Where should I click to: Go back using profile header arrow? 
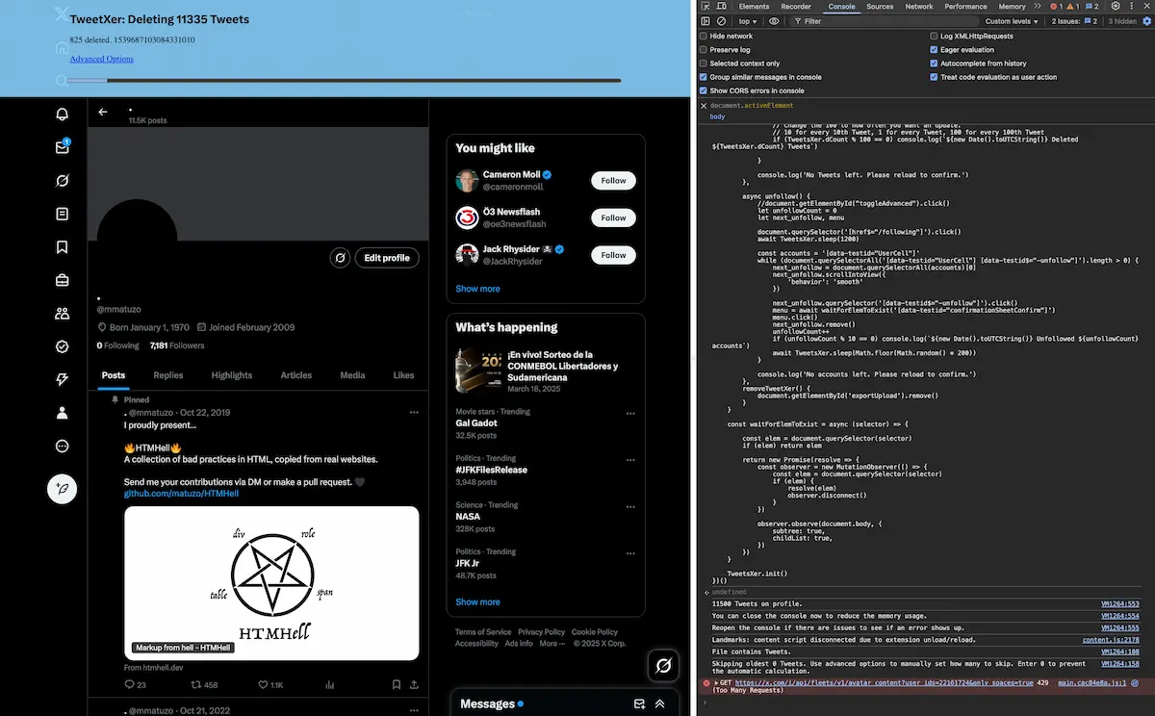pyautogui.click(x=103, y=112)
